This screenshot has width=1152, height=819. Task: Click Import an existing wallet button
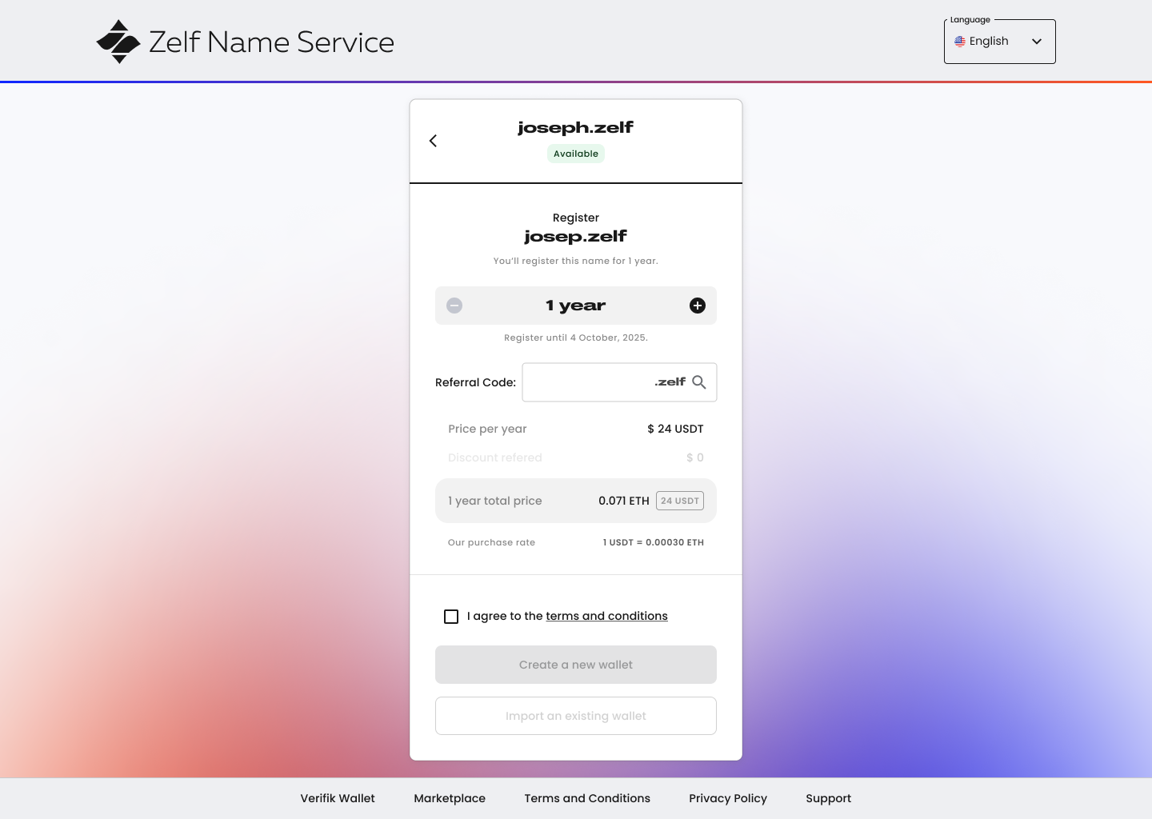(x=576, y=716)
